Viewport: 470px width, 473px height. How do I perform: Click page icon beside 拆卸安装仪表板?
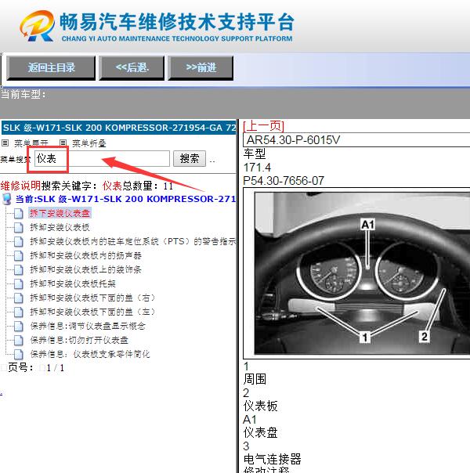tap(18, 227)
